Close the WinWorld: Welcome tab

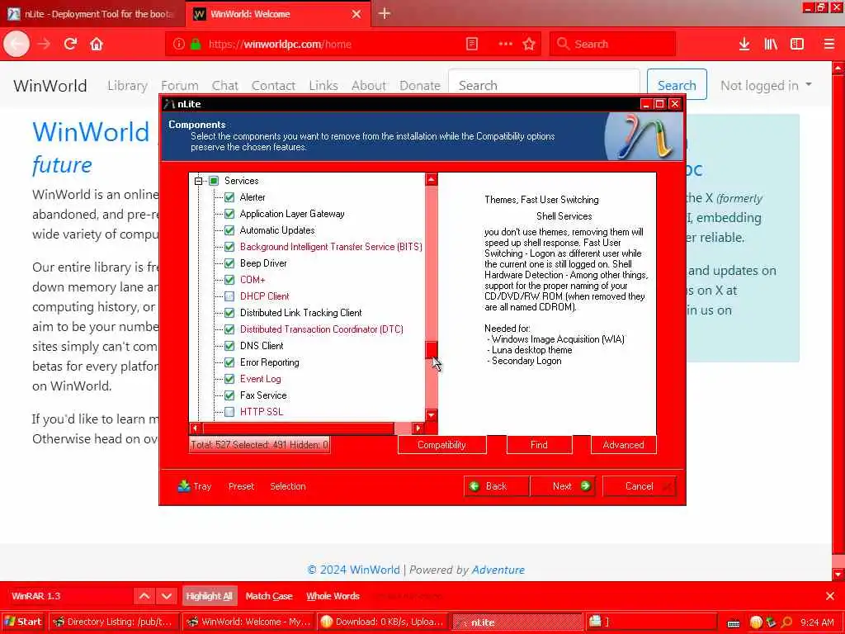(356, 14)
